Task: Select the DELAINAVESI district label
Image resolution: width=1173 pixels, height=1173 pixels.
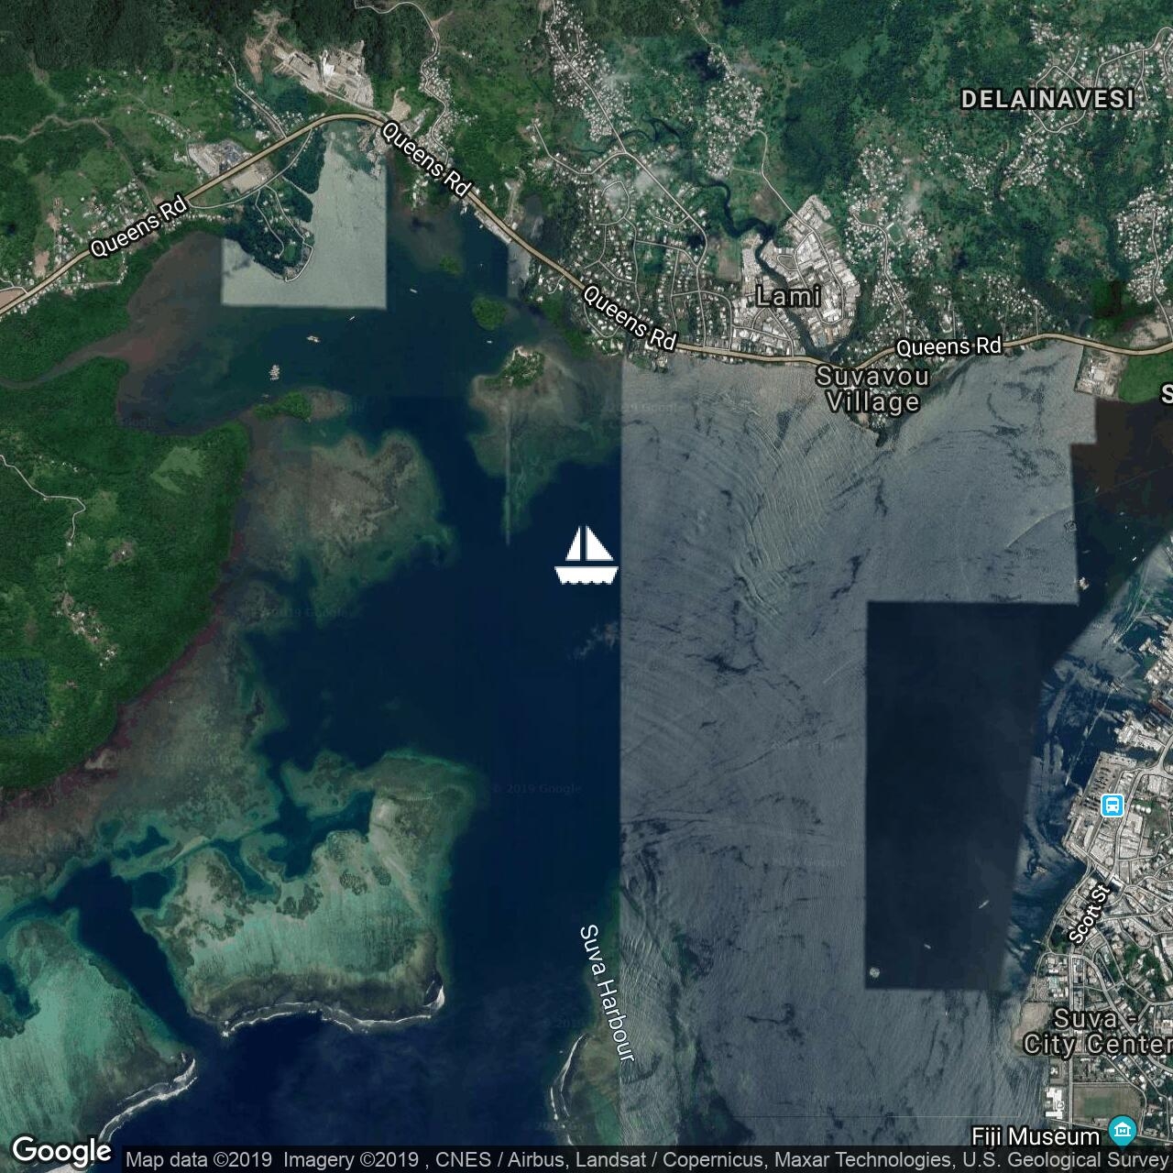Action: coord(1047,99)
